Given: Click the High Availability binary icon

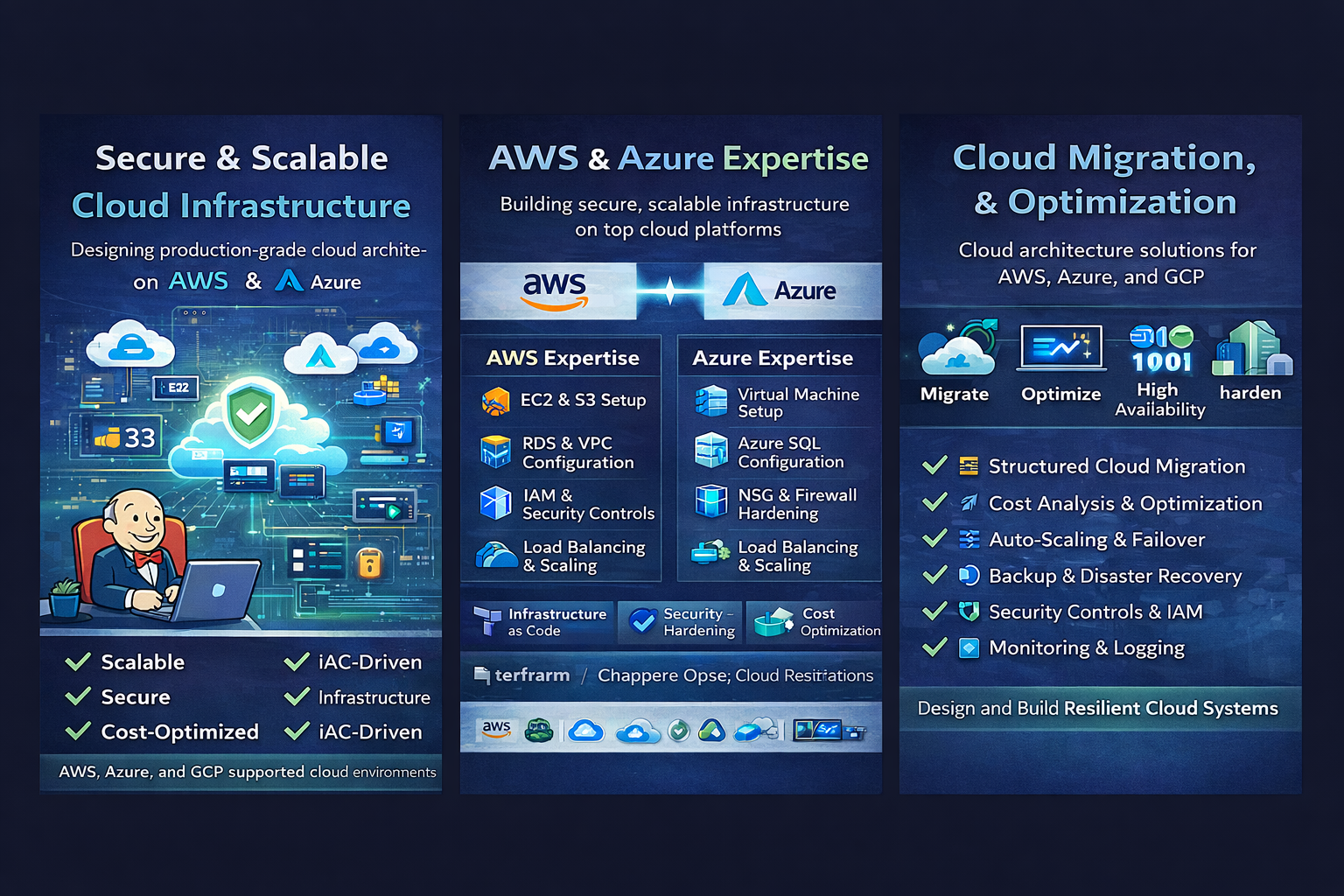Looking at the screenshot, I should (x=1160, y=348).
